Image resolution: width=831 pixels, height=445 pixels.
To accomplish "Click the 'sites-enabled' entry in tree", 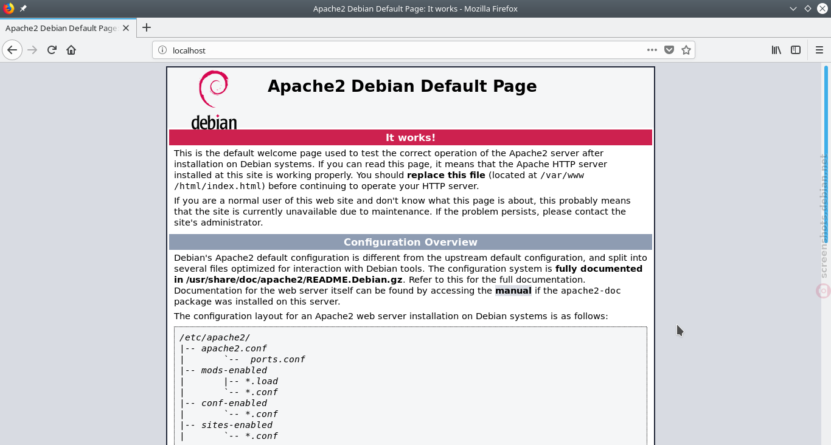I will point(237,425).
